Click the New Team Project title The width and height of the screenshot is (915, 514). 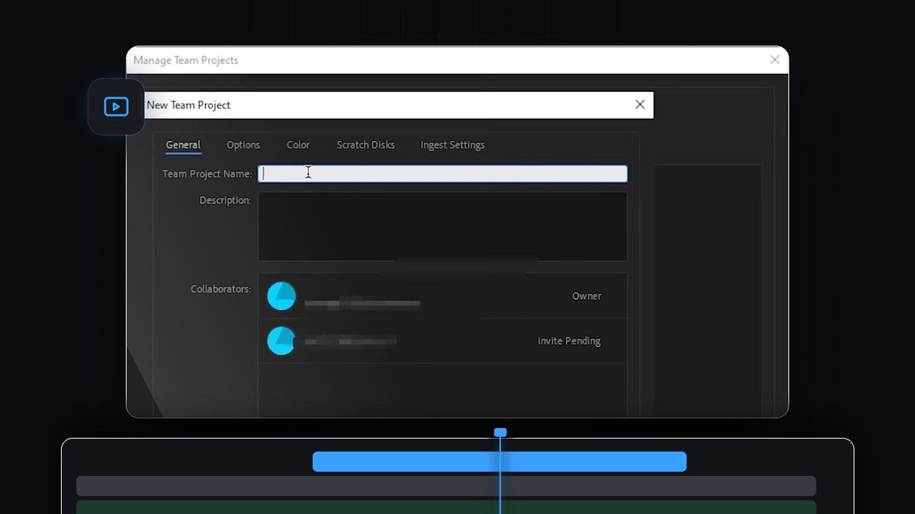188,105
